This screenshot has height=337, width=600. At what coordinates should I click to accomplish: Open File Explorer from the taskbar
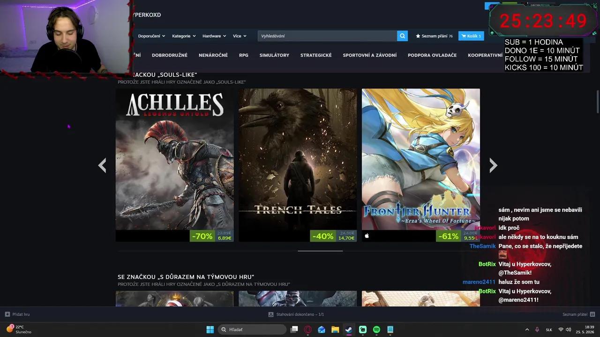[335, 330]
